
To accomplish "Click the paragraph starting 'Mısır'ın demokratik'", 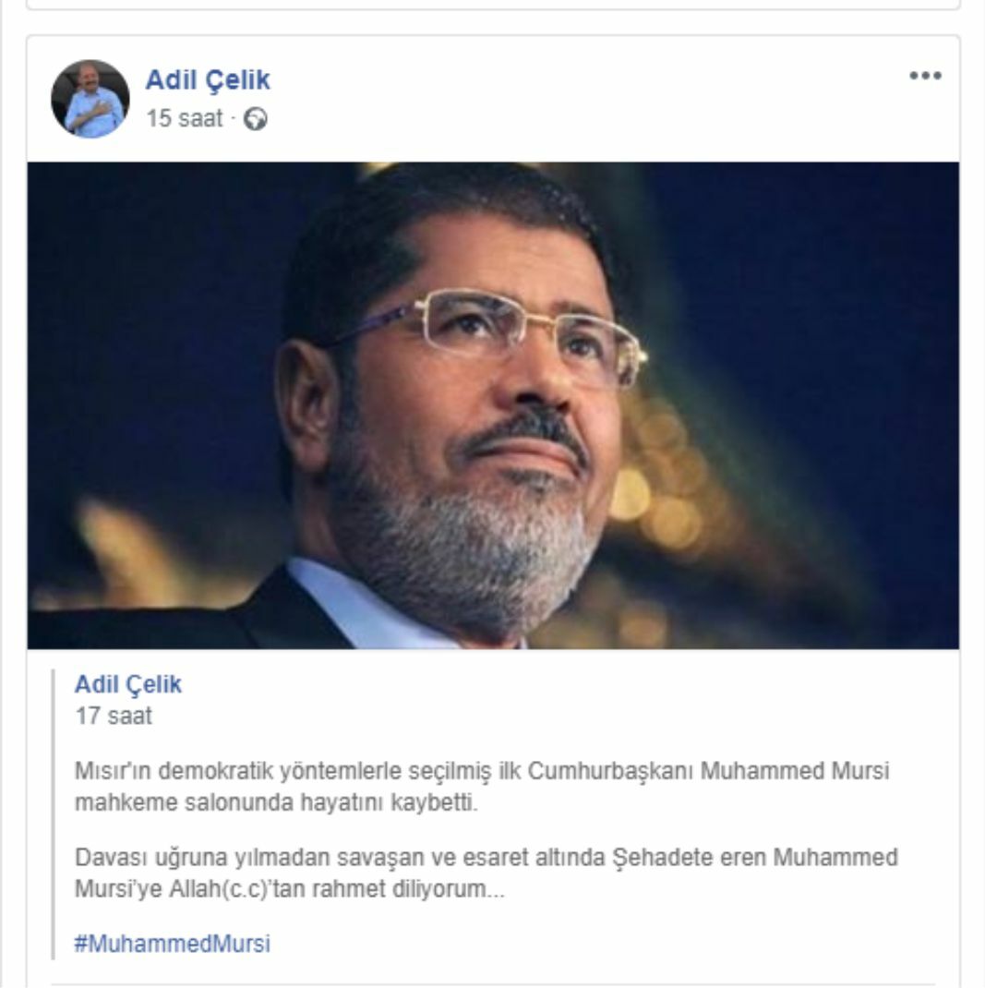I will pyautogui.click(x=482, y=787).
